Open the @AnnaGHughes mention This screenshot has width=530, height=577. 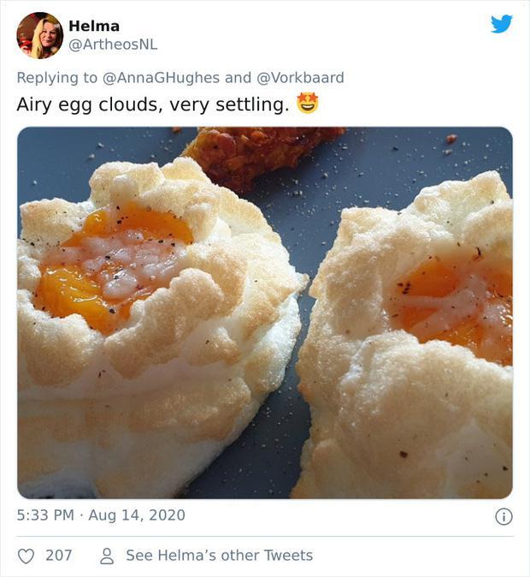(160, 78)
